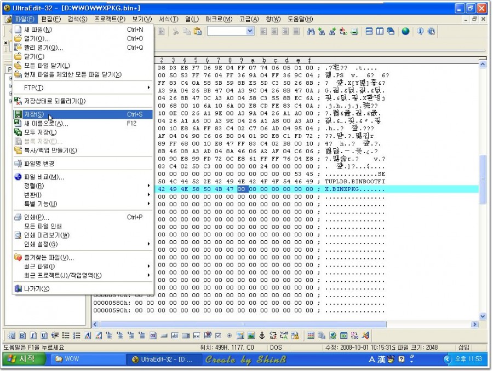Select 인쇄 미리보기(W) print preview

[x=83, y=235]
